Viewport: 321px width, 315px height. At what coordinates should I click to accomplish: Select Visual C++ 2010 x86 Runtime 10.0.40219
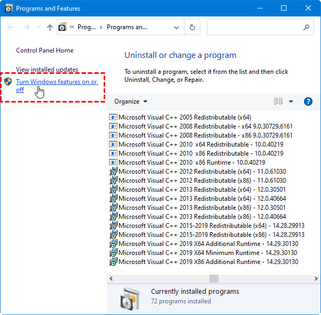[187, 163]
